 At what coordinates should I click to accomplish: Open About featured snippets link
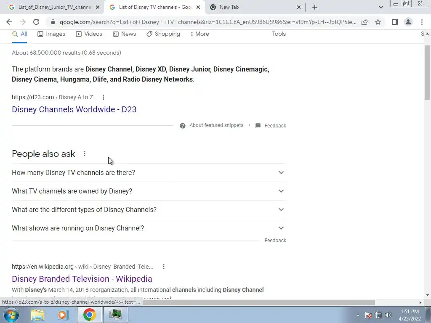point(216,125)
